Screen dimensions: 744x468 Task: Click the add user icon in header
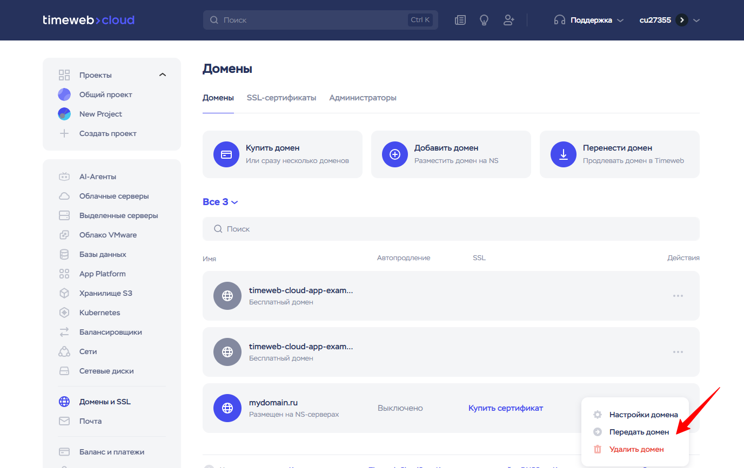[x=508, y=20]
